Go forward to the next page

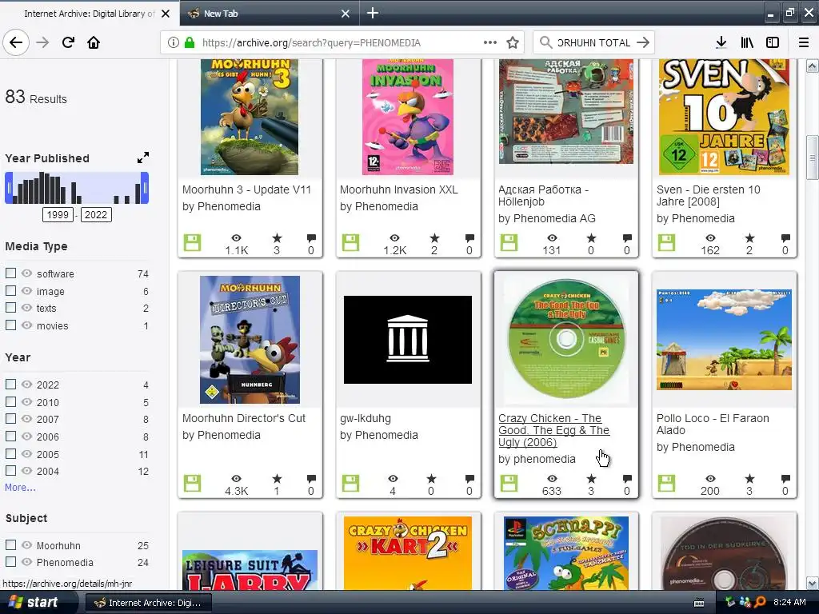(x=42, y=42)
